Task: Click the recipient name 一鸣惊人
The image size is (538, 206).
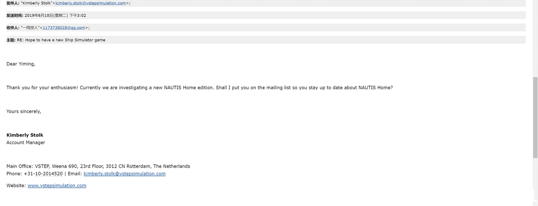Action: pos(30,27)
